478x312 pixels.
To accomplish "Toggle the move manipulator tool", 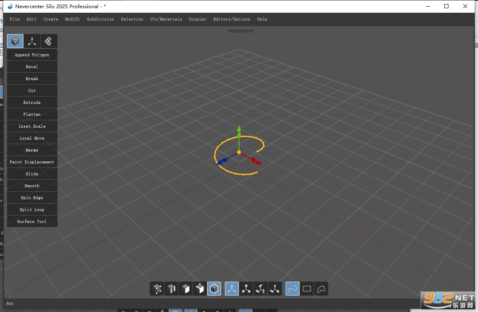I will coord(232,289).
